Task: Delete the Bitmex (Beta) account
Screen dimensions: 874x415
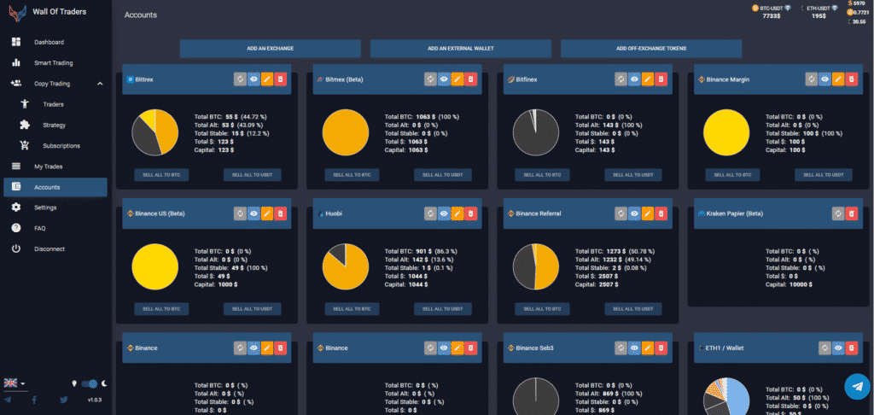Action: [471, 79]
